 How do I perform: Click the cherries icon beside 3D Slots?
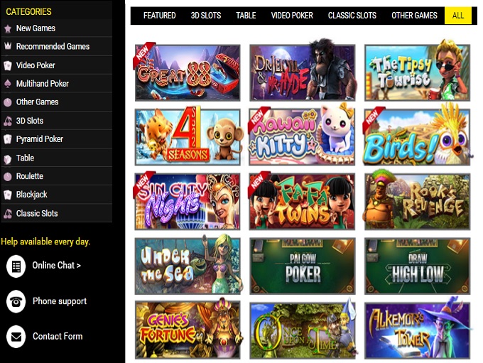(x=8, y=121)
